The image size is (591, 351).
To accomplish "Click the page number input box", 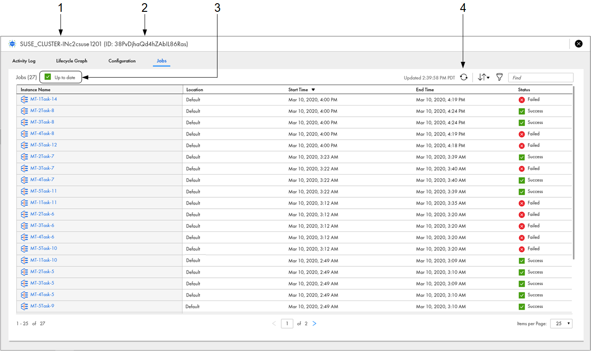I will [287, 324].
